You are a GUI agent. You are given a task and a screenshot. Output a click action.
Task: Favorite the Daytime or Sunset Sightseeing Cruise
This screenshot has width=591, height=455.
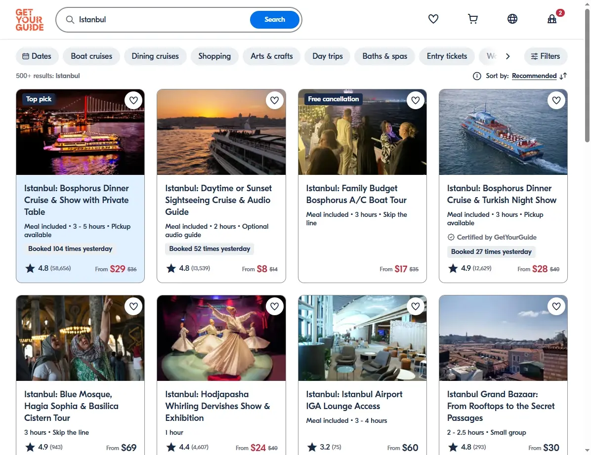coord(274,100)
